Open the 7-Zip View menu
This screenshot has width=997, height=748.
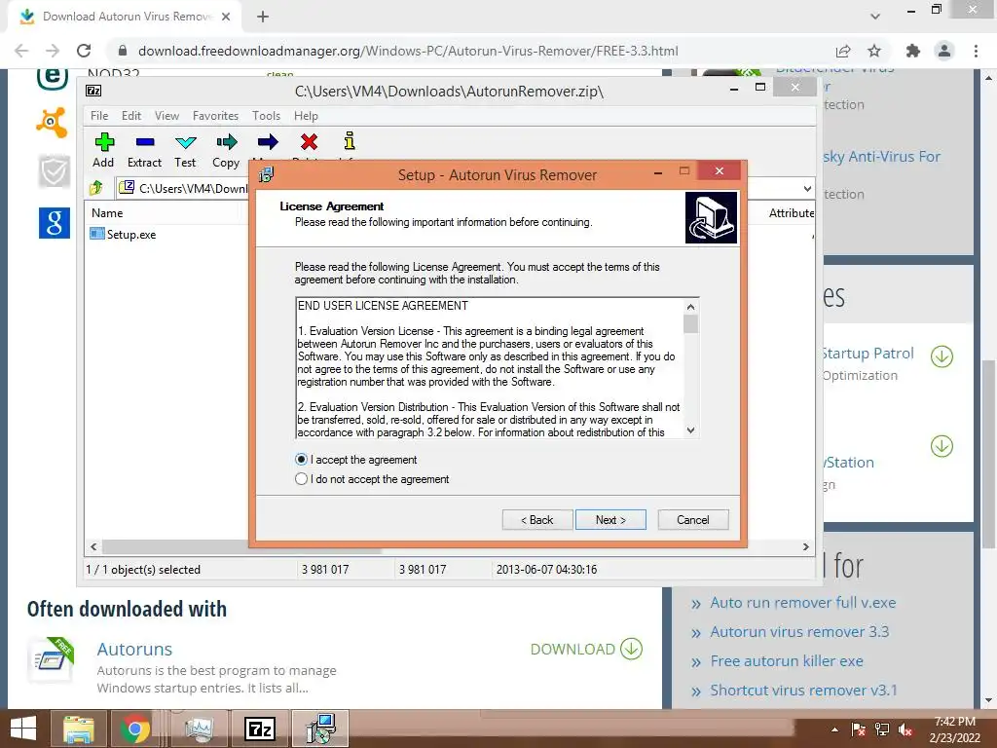pos(166,116)
